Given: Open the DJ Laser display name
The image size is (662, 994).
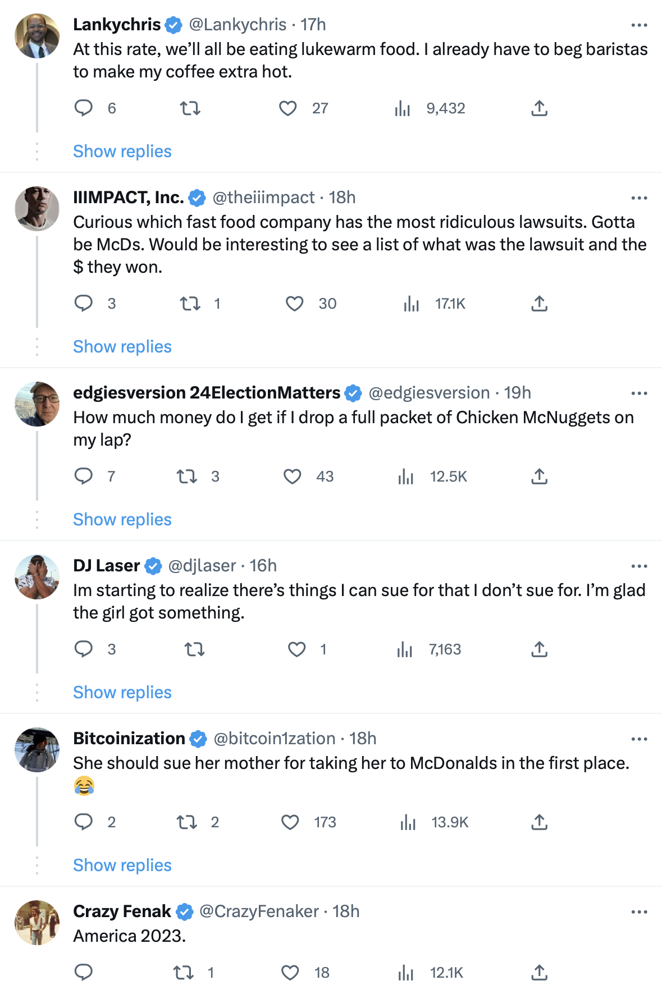Looking at the screenshot, I should pyautogui.click(x=107, y=566).
